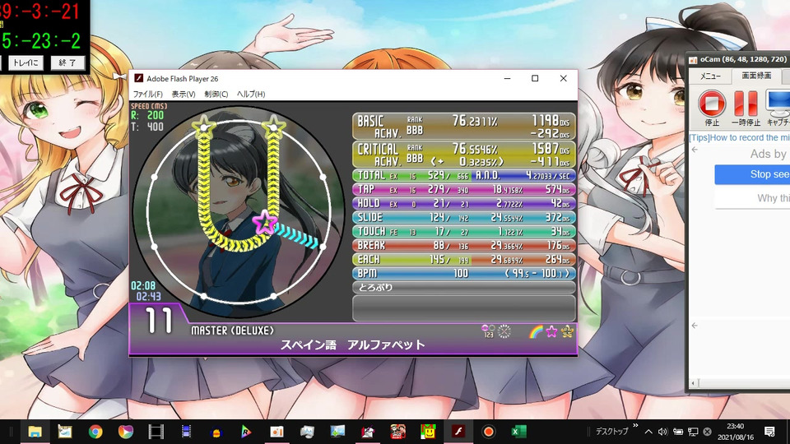Click the トレイに button on timer widget
Viewport: 790px width, 444px height.
[x=26, y=63]
